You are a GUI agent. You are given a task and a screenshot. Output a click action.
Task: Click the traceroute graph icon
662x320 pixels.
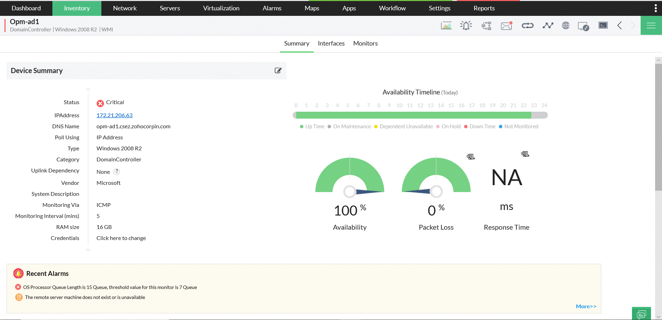pos(548,25)
